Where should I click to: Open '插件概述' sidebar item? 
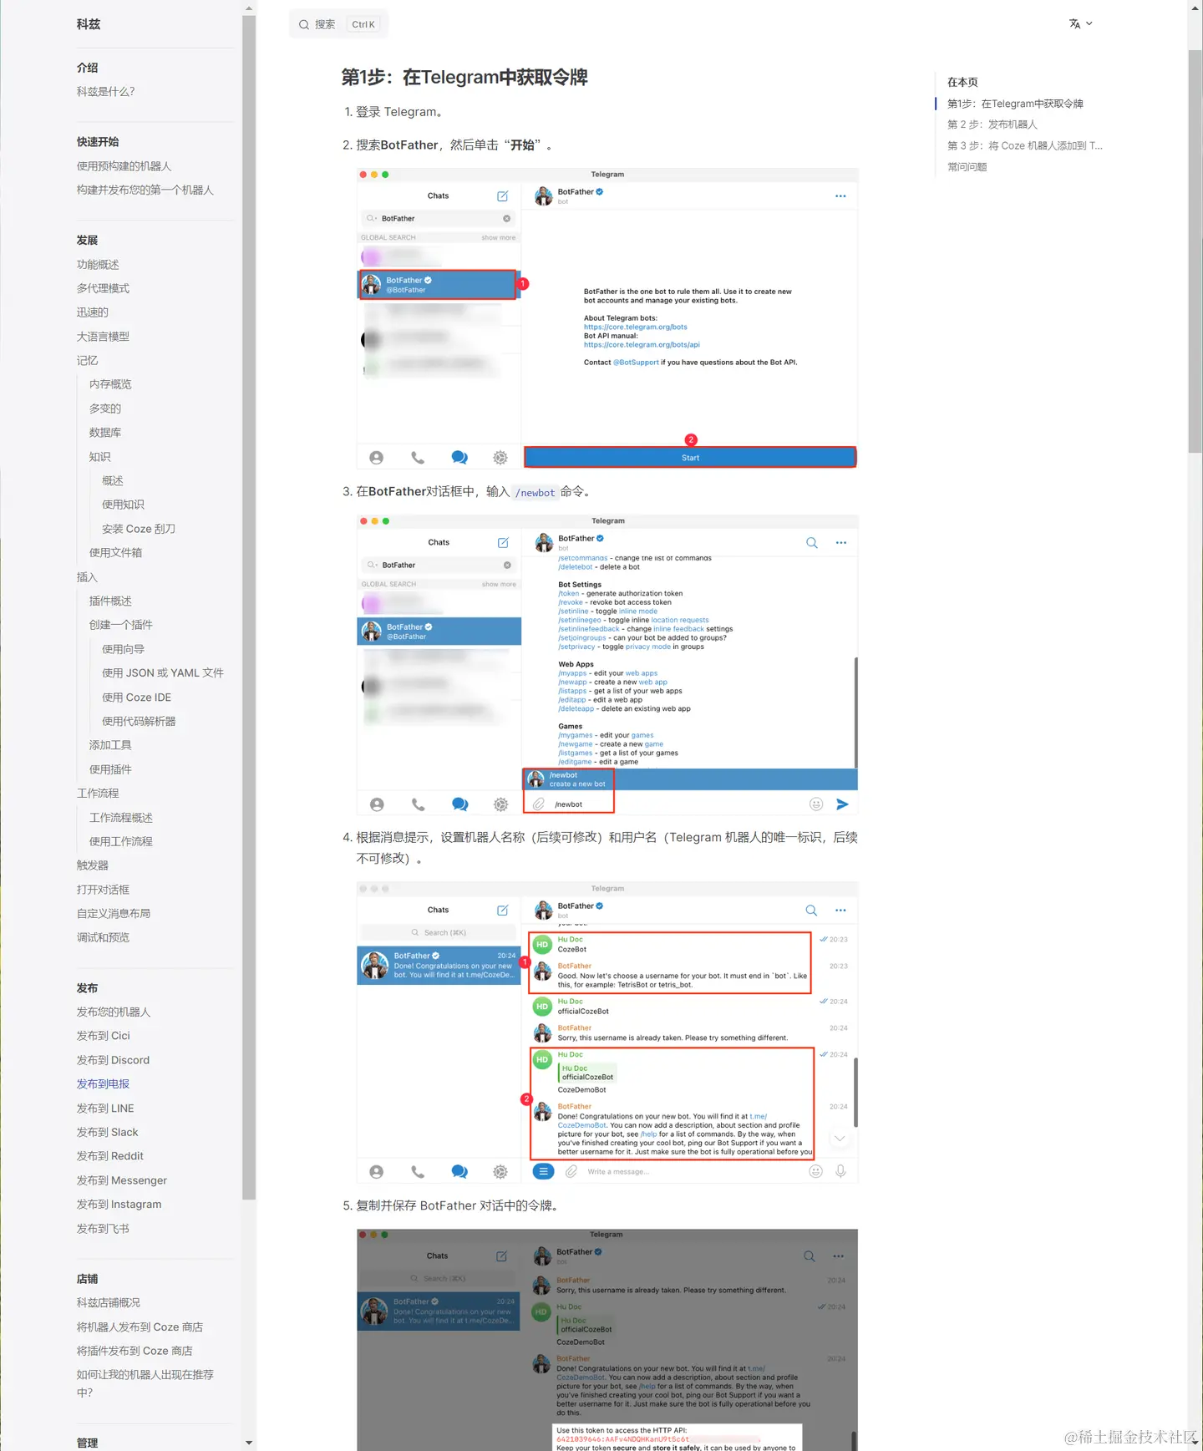111,601
